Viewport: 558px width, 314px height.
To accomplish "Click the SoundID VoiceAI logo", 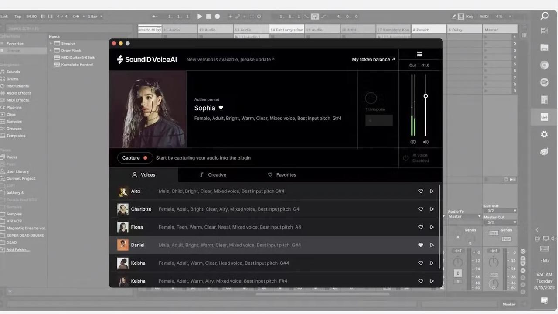I will pyautogui.click(x=147, y=59).
